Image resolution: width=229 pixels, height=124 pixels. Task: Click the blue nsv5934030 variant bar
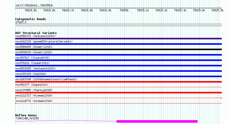[118, 55]
